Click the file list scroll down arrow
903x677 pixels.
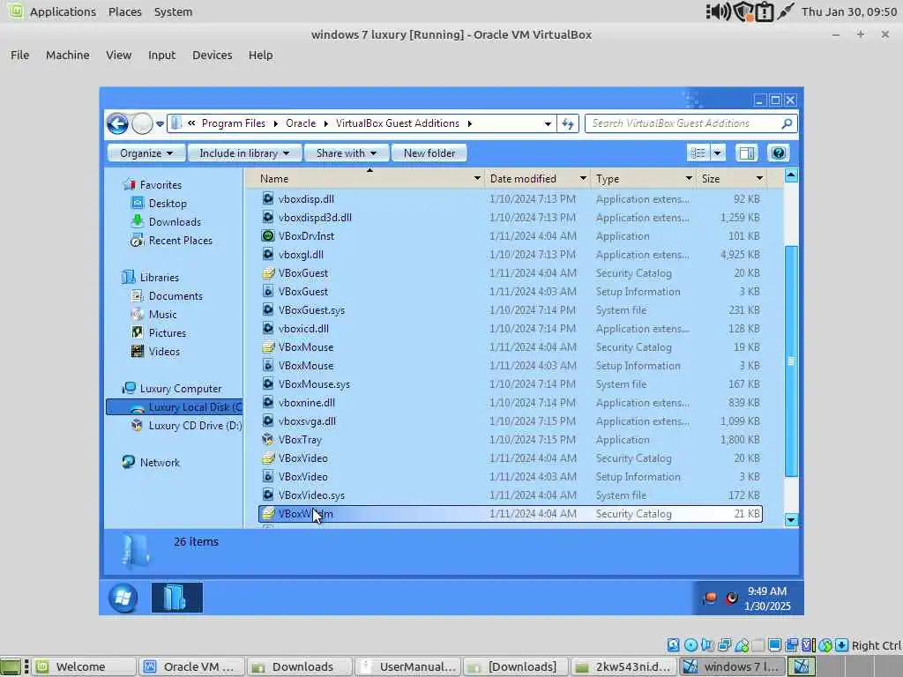(x=791, y=520)
